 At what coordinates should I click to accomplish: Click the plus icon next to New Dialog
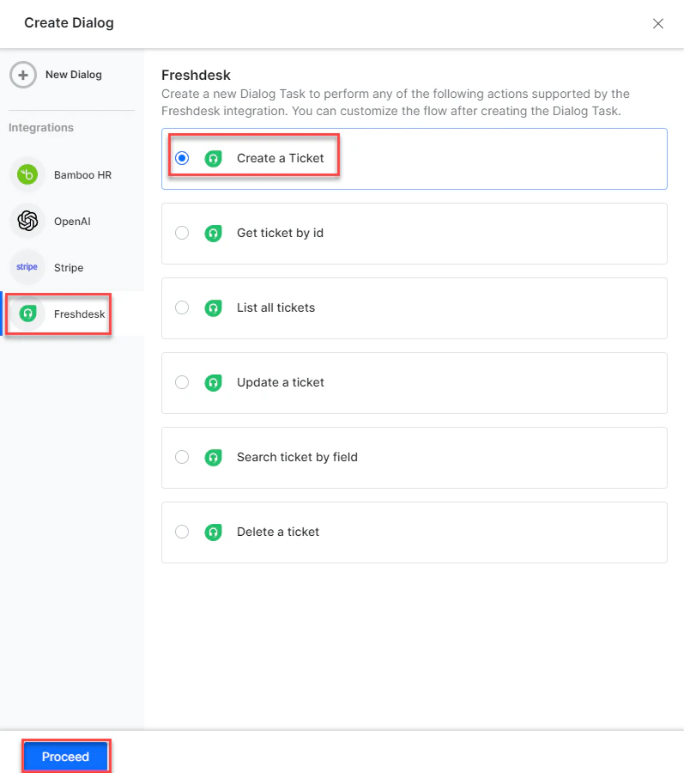pyautogui.click(x=23, y=75)
